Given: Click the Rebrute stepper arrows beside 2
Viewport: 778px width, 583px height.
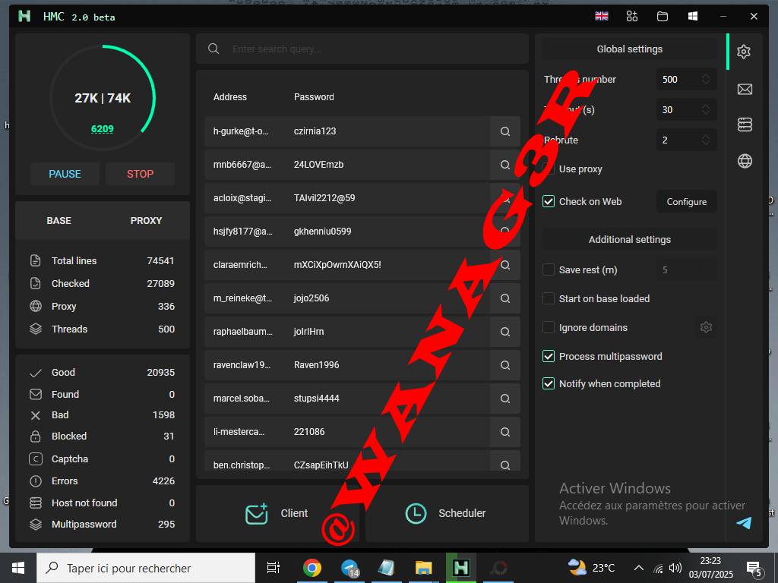Looking at the screenshot, I should click(706, 140).
